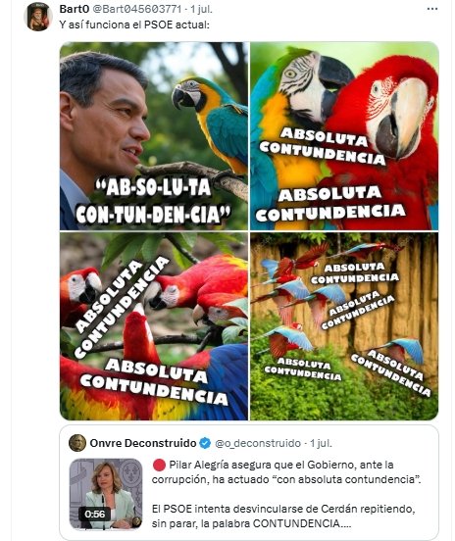This screenshot has height=541, width=455.
Task: Click Bart0's profile avatar
Action: [38, 17]
